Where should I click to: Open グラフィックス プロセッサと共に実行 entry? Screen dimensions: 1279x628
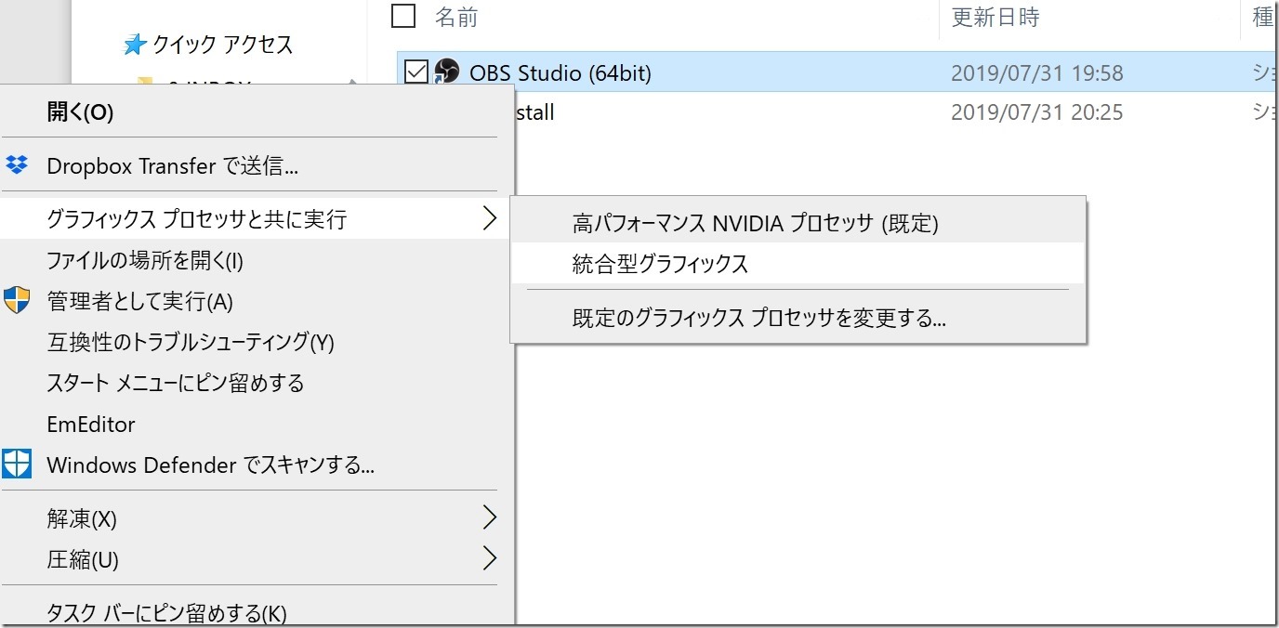(256, 218)
